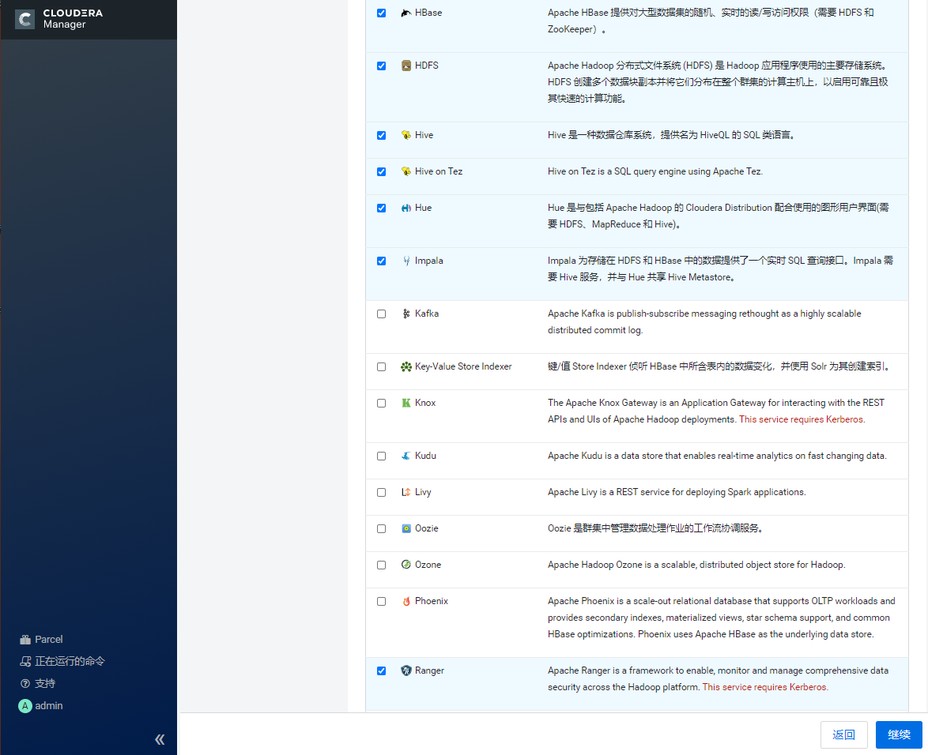Viewport: 928px width, 755px height.
Task: Click the Oozie service name
Action: coord(426,528)
